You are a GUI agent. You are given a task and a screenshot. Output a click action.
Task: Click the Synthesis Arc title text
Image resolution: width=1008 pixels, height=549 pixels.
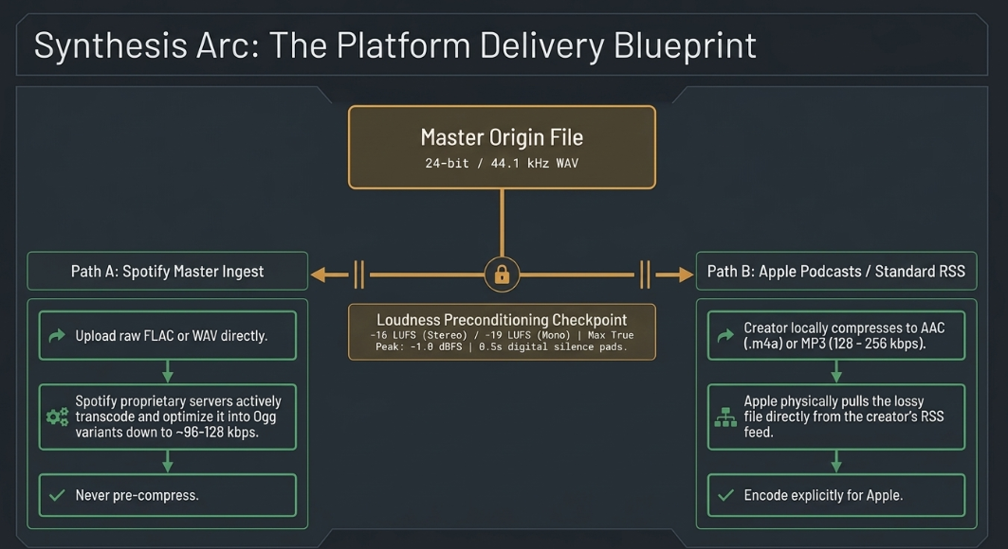click(x=394, y=46)
